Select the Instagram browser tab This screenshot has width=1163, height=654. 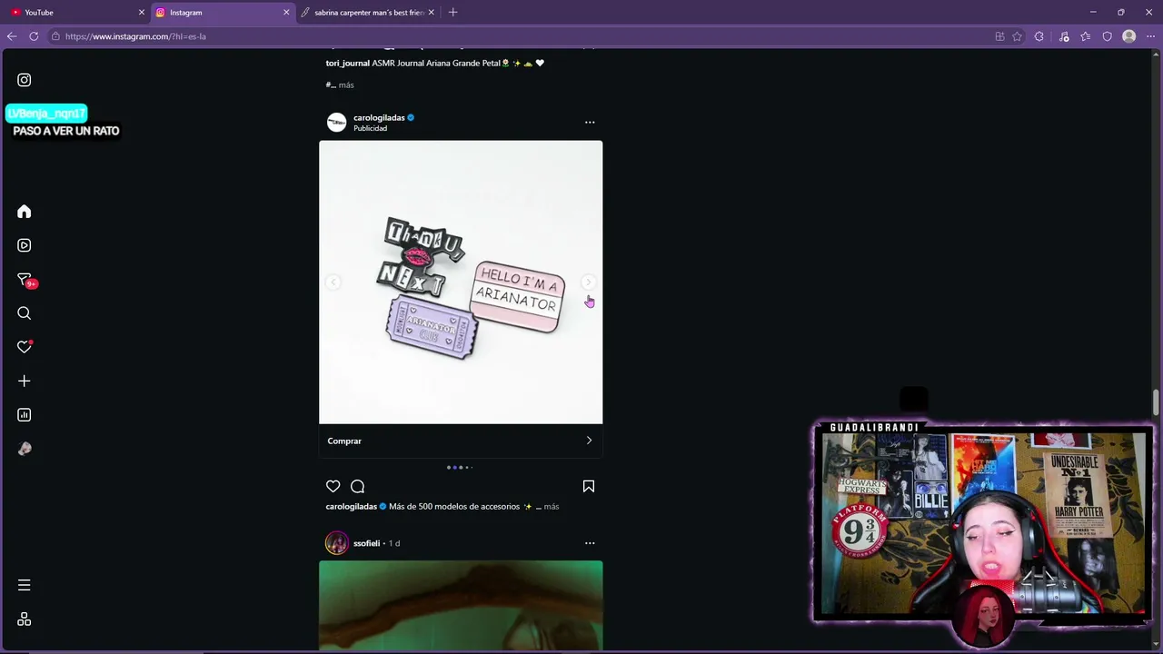[x=221, y=13]
